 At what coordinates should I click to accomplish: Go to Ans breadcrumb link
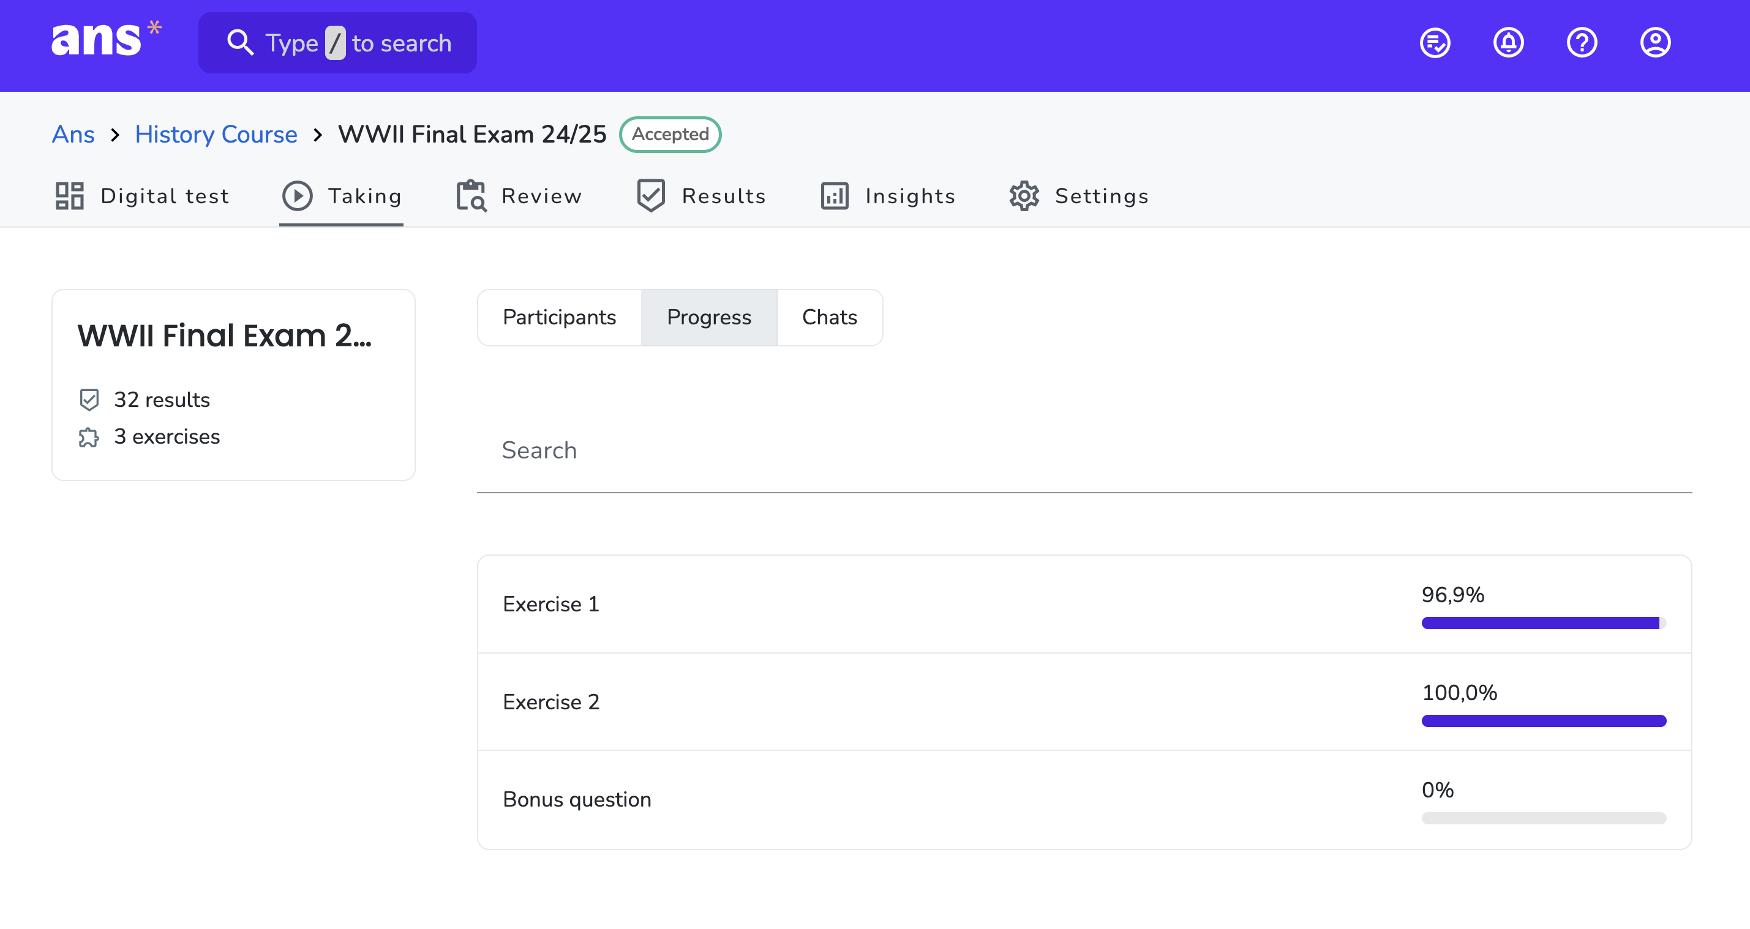tap(73, 135)
